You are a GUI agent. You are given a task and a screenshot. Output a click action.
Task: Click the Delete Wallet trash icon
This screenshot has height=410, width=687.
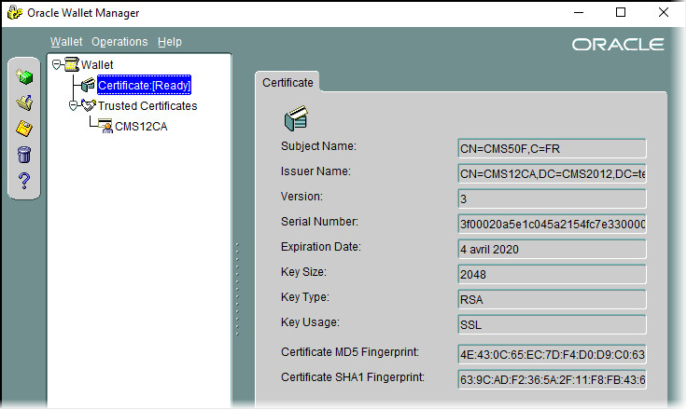point(25,154)
